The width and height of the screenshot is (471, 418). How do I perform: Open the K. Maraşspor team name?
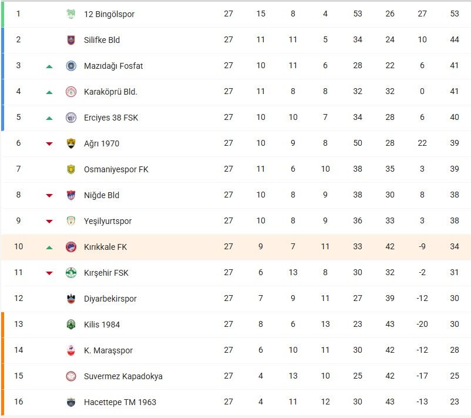coord(109,350)
